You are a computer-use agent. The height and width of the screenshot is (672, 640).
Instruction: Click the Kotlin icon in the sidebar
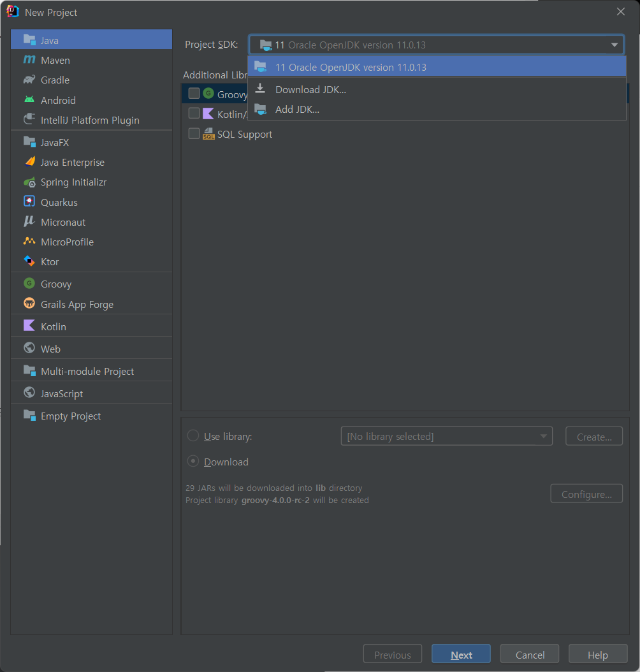(29, 326)
